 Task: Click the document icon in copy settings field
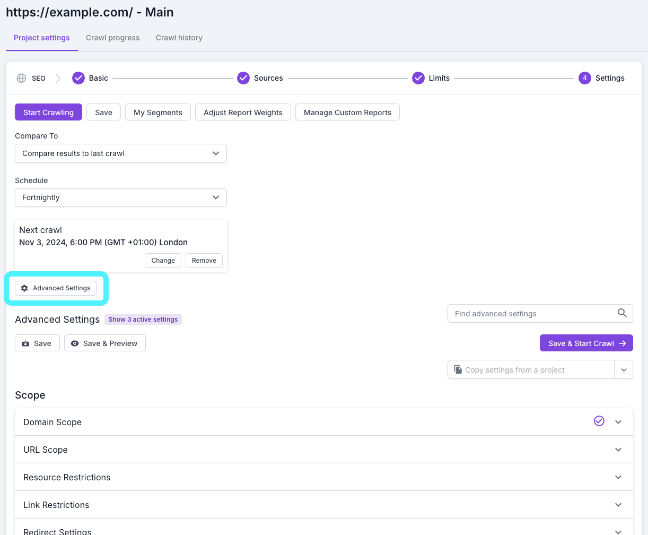pos(458,369)
